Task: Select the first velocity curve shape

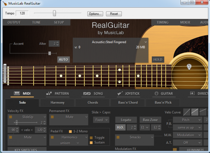Action: [x=187, y=112]
